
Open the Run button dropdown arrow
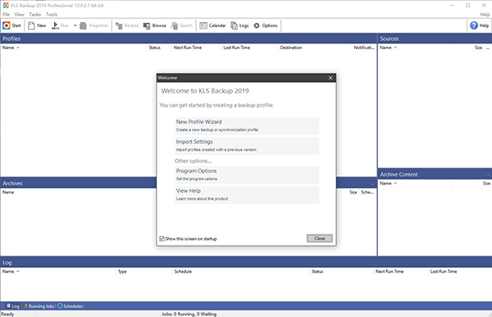pos(75,25)
